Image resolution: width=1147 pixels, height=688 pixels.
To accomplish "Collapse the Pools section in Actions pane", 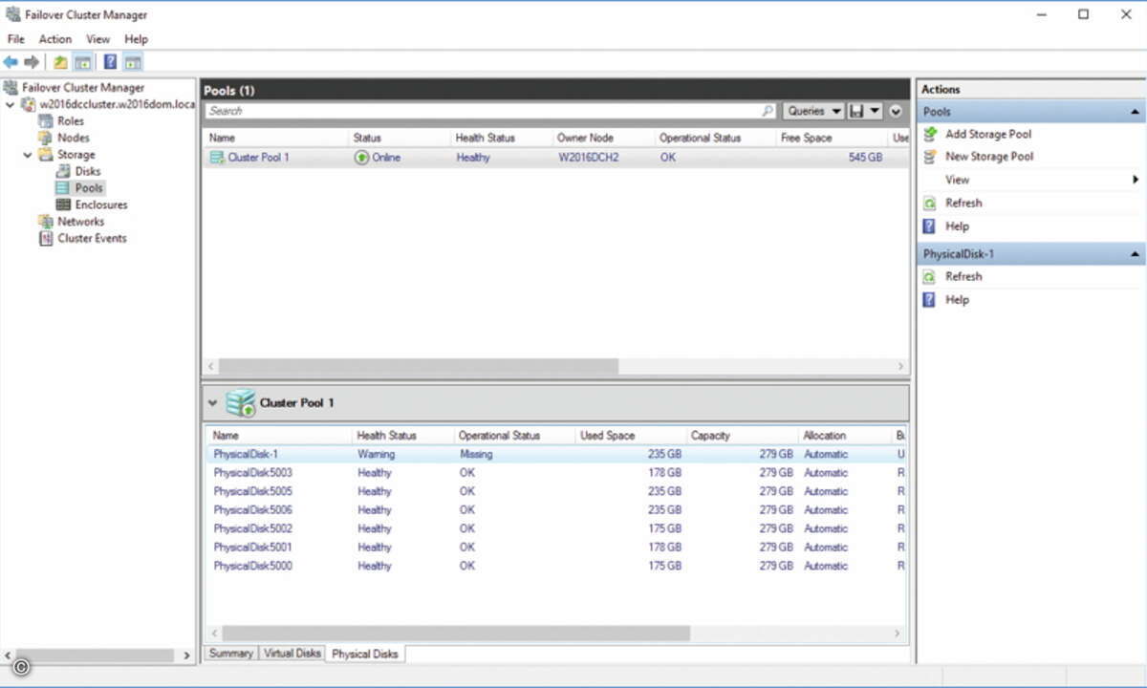I will [x=1135, y=112].
